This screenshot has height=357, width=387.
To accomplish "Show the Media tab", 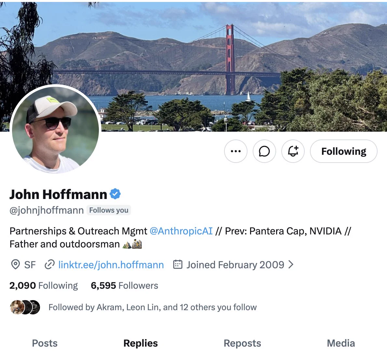I will coord(341,343).
